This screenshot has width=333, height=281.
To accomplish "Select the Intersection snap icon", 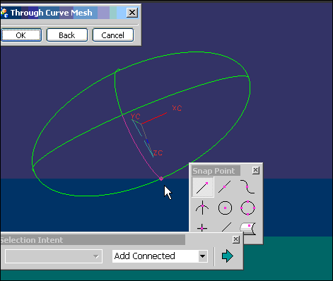I will (x=202, y=208).
